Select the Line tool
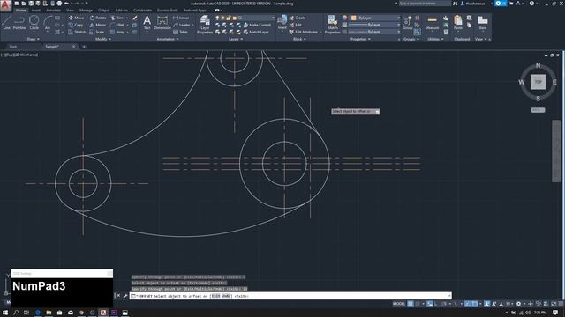This screenshot has height=317, width=565. (x=6, y=22)
